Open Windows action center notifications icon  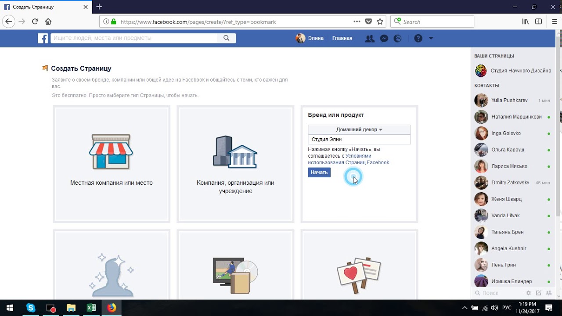(548, 308)
